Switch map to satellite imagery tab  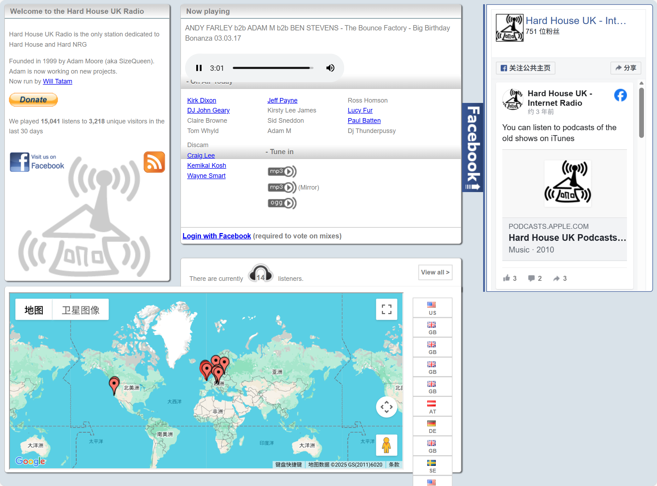[81, 310]
